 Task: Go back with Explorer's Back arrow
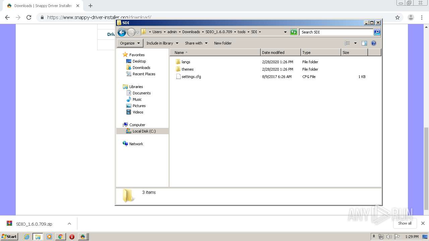point(122,32)
